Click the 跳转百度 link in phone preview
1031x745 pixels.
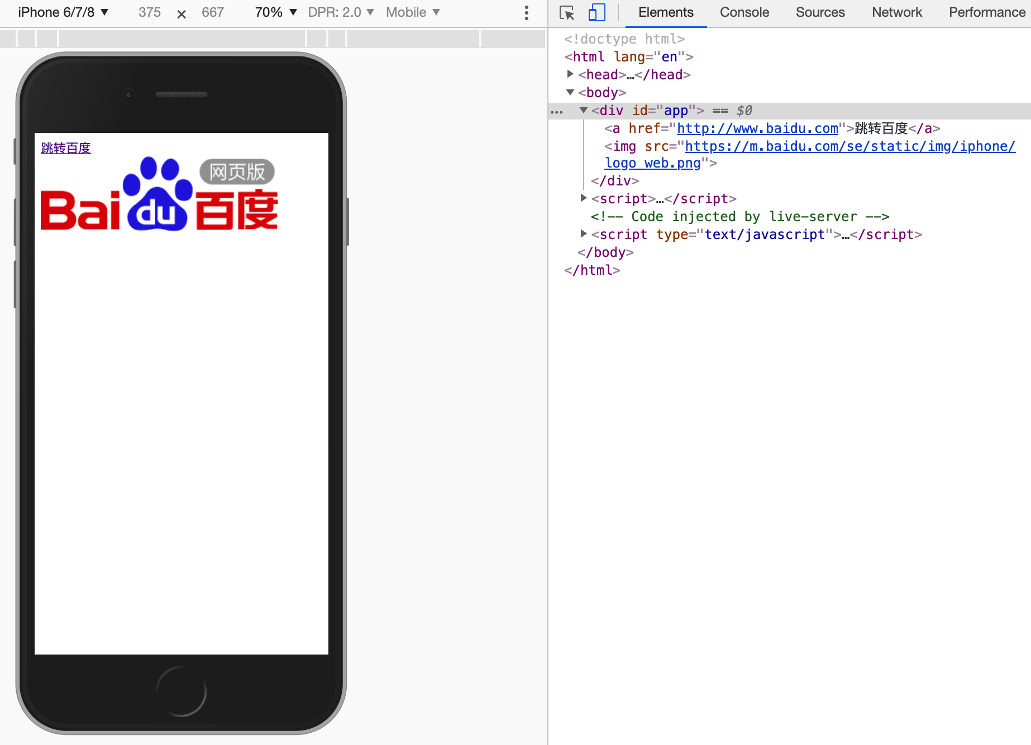(x=66, y=148)
